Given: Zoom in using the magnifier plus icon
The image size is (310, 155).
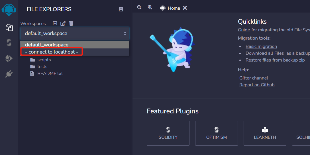Looking at the screenshot, I should point(150,7).
